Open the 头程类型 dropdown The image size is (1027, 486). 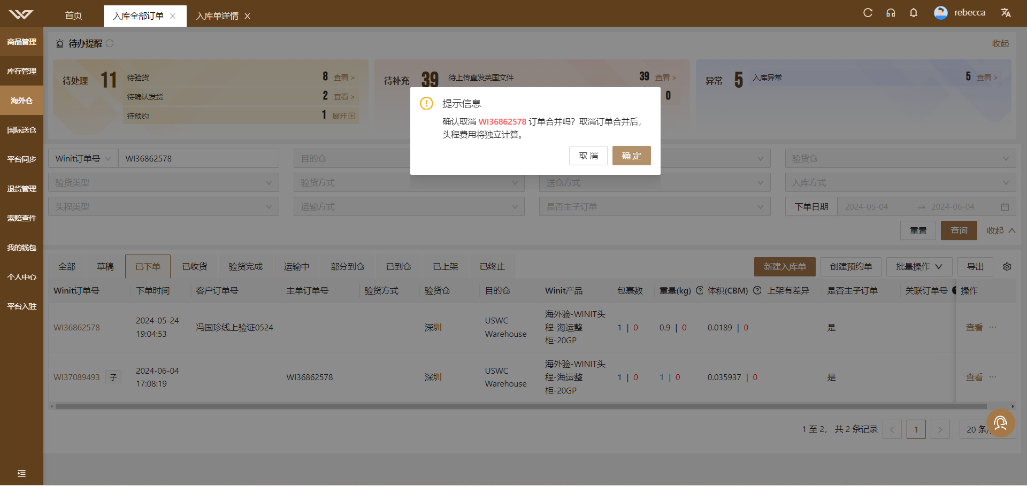coord(164,206)
